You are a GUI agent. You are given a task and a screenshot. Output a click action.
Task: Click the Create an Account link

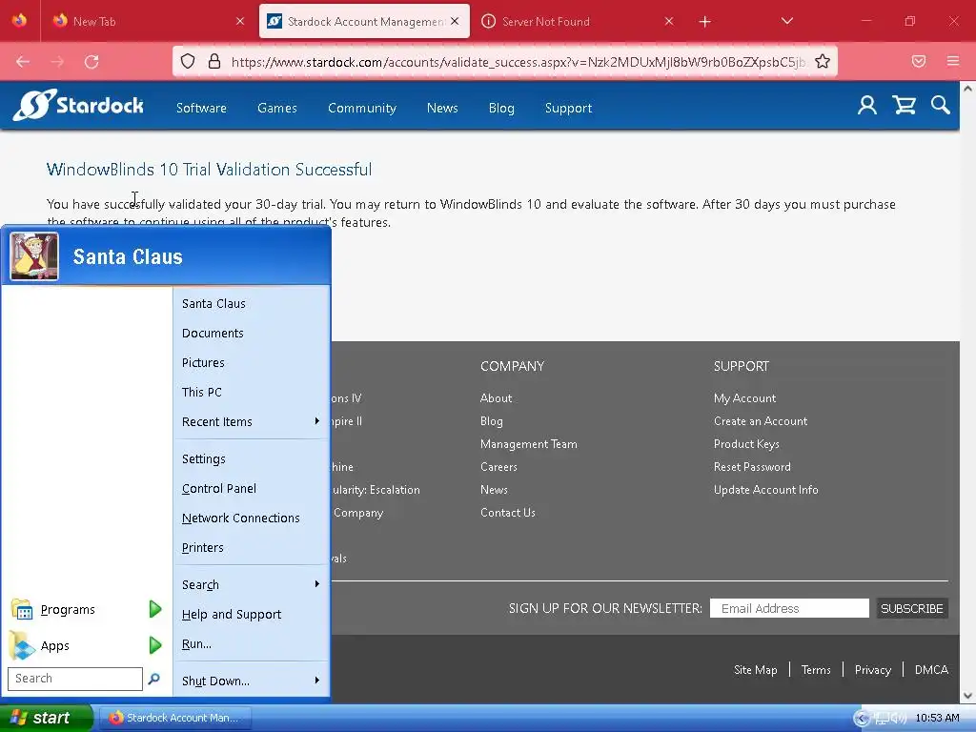760,420
